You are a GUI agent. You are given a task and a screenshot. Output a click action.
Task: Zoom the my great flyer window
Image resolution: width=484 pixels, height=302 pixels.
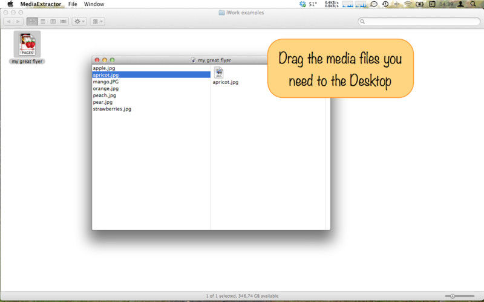112,60
